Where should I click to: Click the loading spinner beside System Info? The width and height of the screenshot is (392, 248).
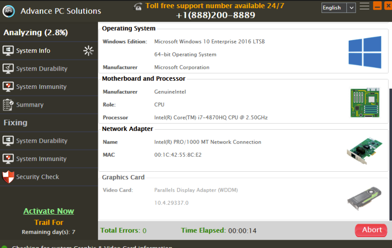(x=89, y=51)
